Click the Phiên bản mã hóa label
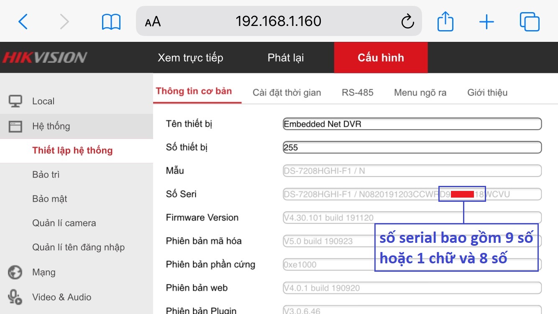 (204, 241)
